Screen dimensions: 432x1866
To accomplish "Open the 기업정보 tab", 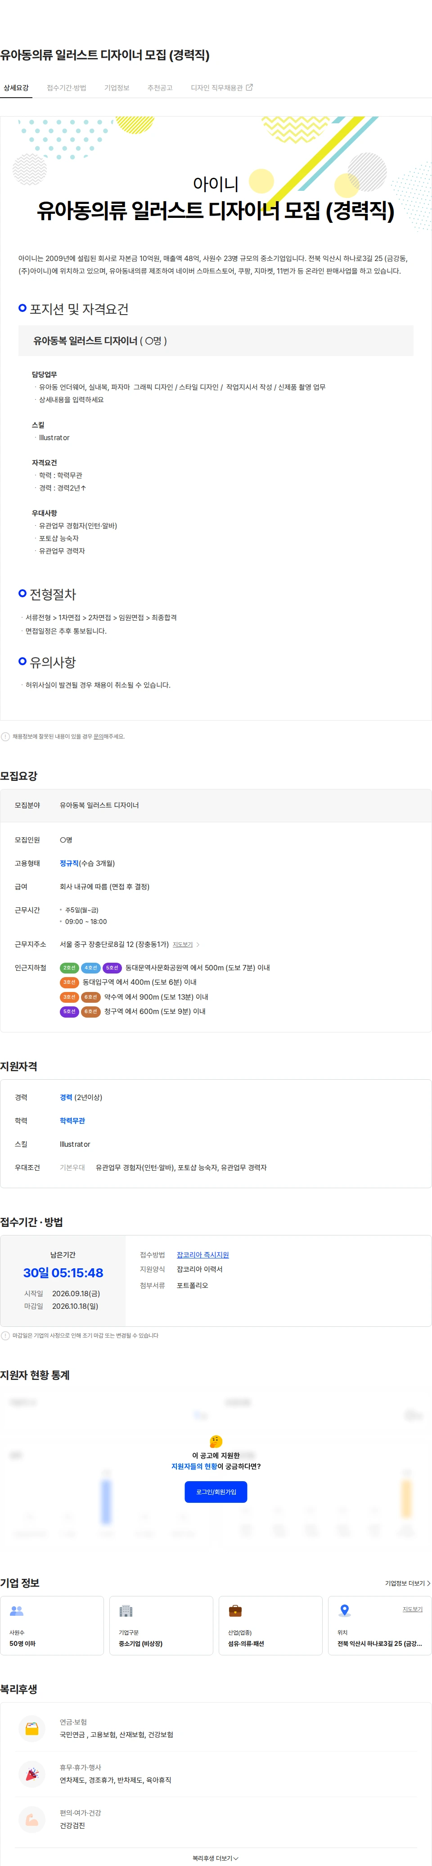I will pos(117,88).
